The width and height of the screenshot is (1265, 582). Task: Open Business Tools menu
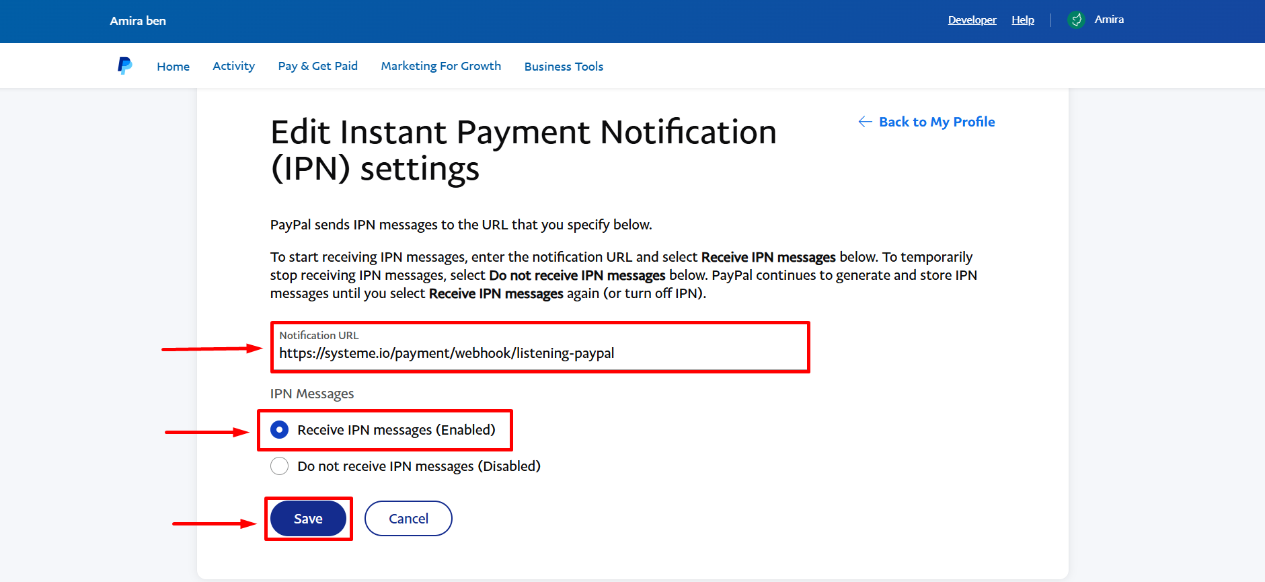(x=564, y=67)
